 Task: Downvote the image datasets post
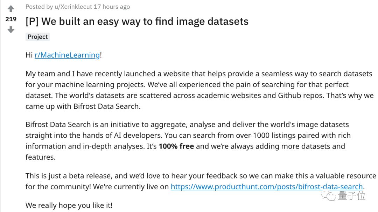11,30
